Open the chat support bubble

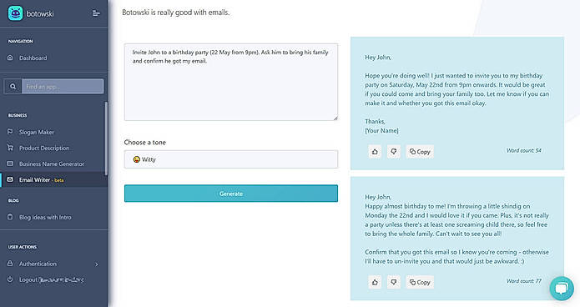tap(562, 288)
